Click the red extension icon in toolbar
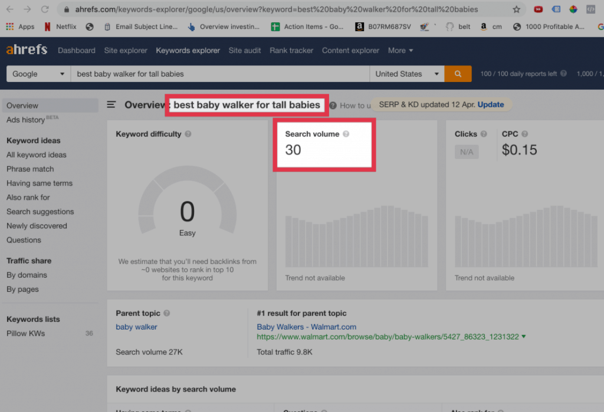 click(x=538, y=9)
